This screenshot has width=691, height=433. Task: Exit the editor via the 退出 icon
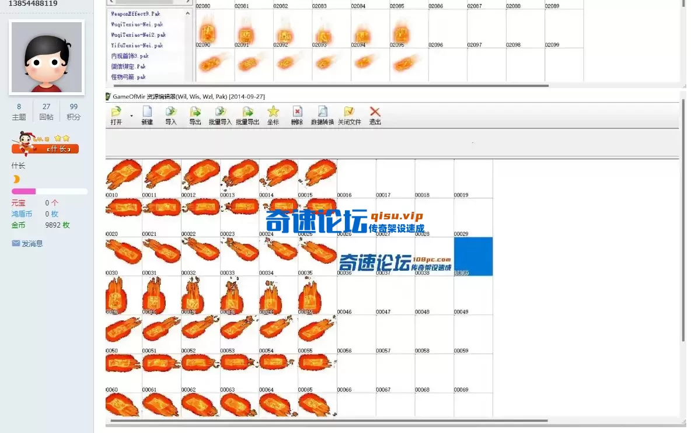pos(374,114)
